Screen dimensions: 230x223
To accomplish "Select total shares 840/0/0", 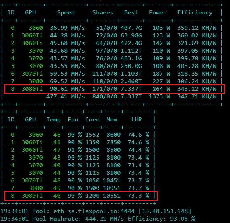I will (105, 96).
